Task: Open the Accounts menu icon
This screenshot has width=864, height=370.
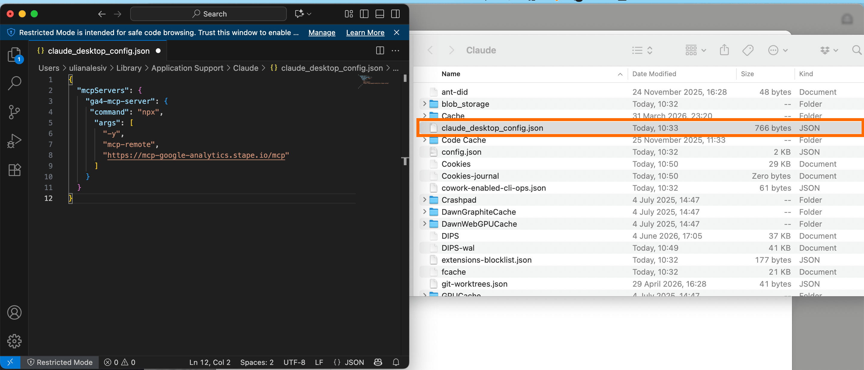Action: click(x=14, y=312)
